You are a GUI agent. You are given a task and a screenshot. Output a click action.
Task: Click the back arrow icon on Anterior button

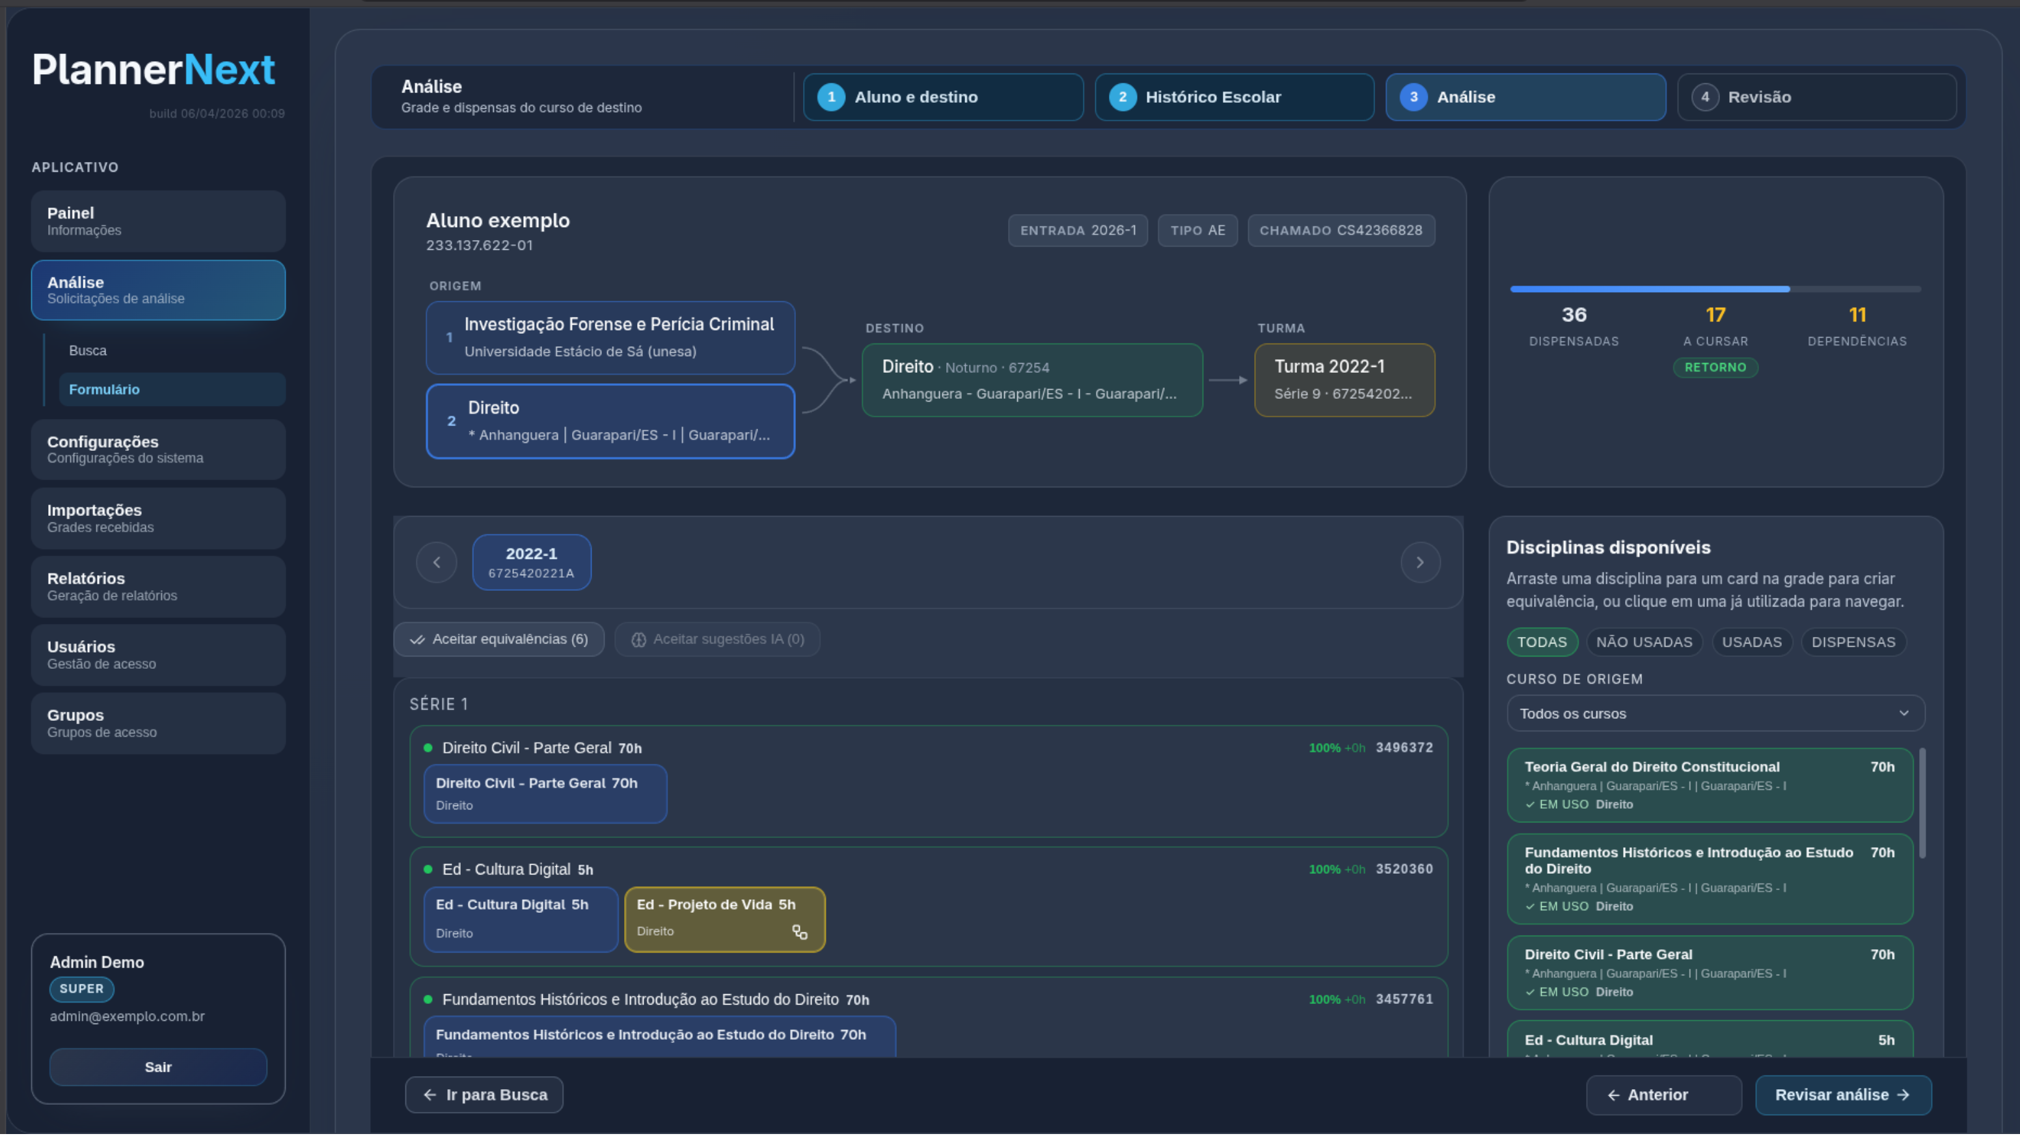point(1614,1094)
